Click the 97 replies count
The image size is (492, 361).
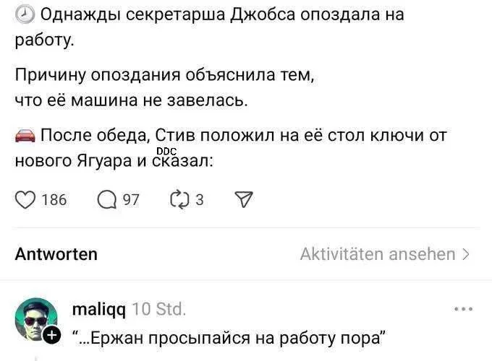pyautogui.click(x=131, y=199)
